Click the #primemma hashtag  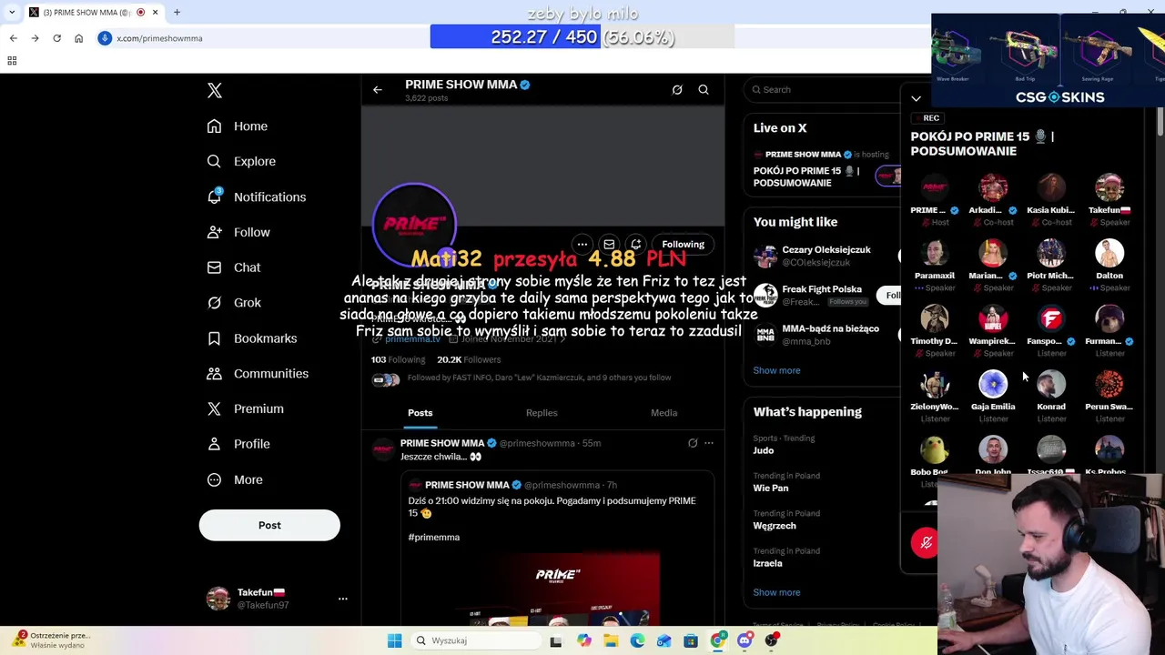(434, 538)
